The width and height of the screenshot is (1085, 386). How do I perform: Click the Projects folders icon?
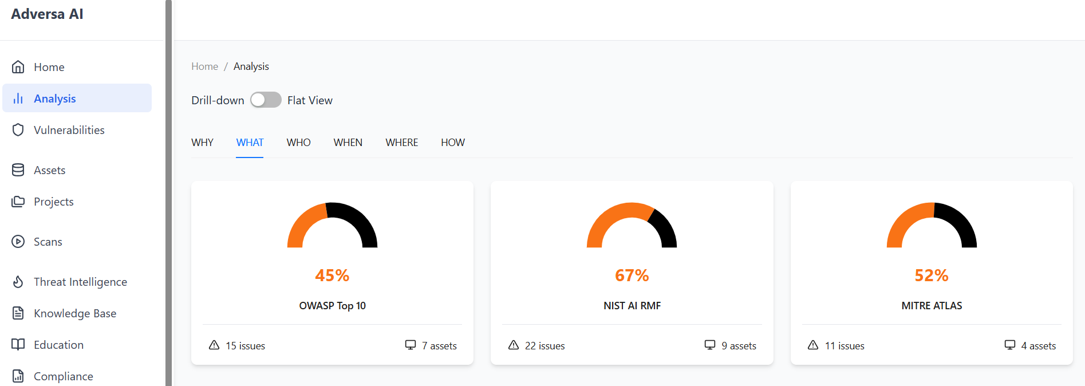click(18, 202)
